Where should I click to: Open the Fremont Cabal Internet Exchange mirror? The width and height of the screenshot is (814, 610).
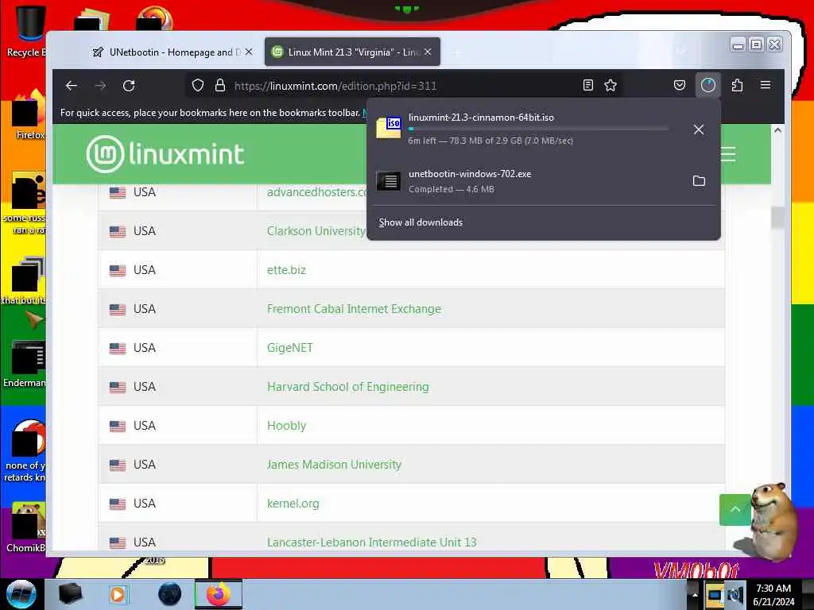354,309
